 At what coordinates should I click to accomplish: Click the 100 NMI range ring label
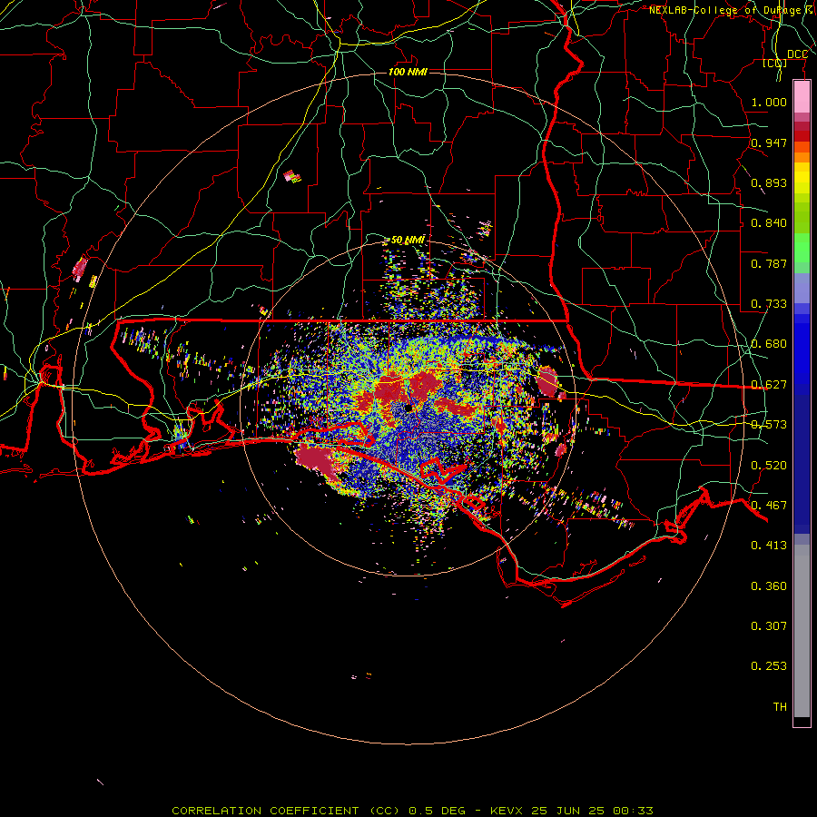click(x=408, y=72)
